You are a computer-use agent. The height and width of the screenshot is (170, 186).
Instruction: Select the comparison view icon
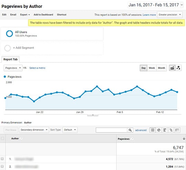[171, 130]
